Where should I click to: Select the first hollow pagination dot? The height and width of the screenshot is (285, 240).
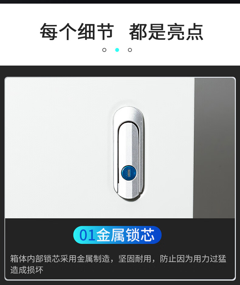click(104, 50)
